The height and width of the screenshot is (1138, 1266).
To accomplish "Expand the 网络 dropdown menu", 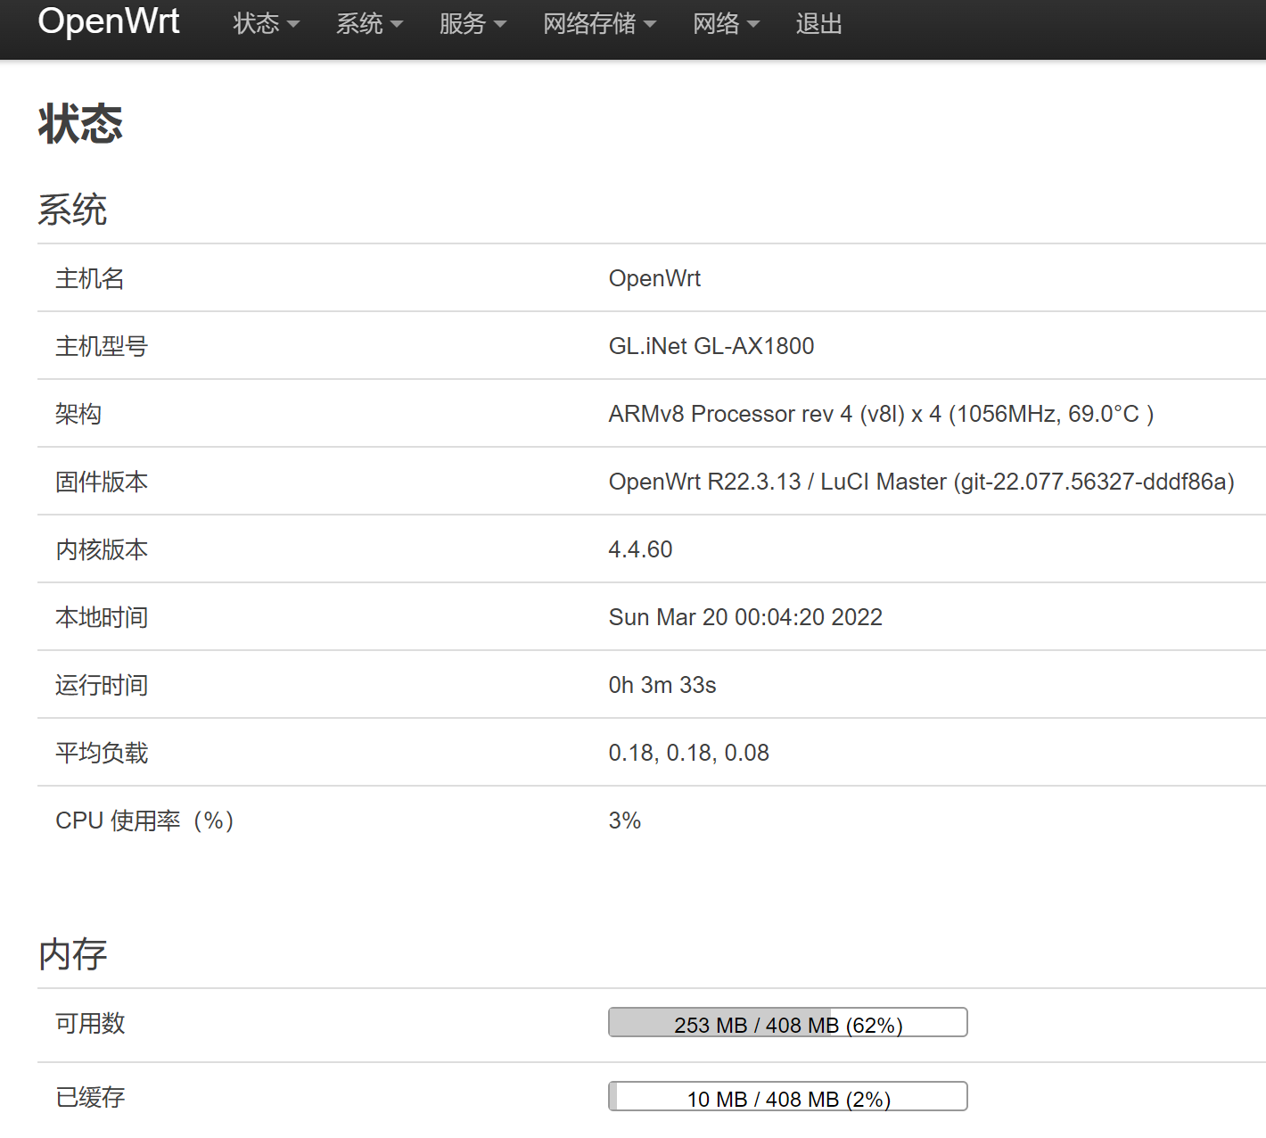I will 718,24.
